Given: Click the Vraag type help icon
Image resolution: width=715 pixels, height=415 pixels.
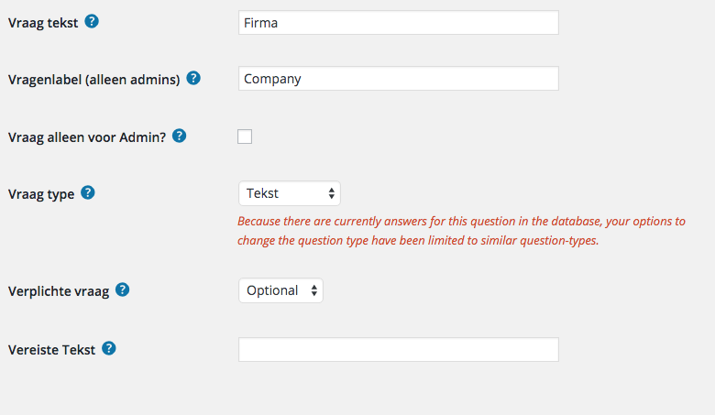Looking at the screenshot, I should point(88,192).
